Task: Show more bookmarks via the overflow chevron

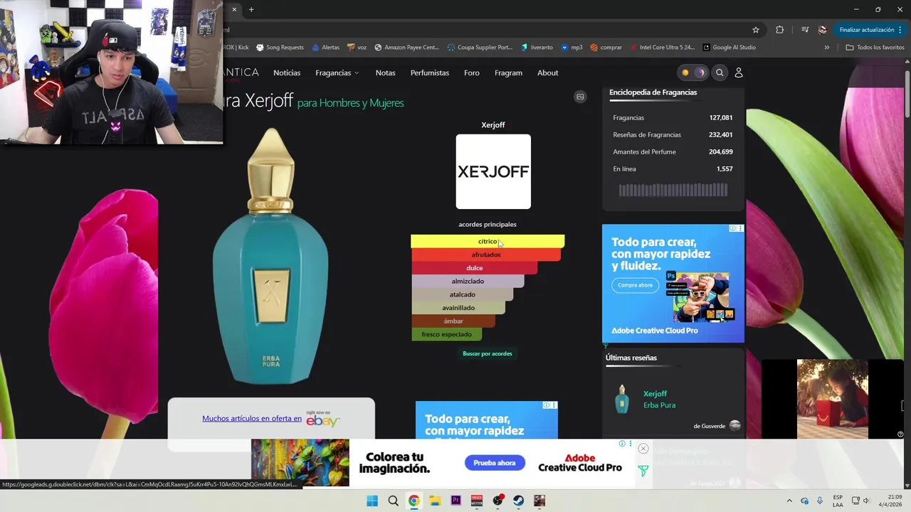Action: 826,48
